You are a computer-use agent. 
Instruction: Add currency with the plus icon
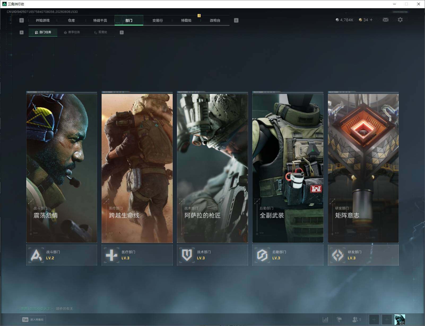[x=371, y=20]
